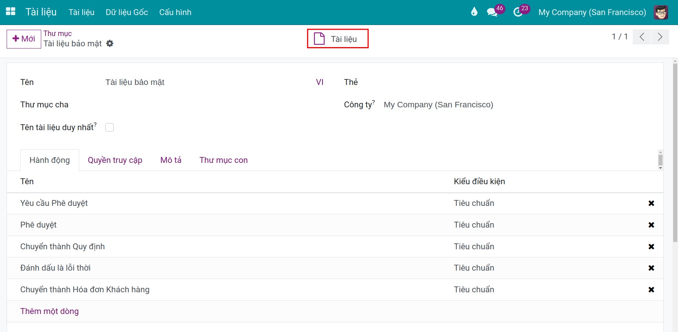Click the Tên name field value
Image resolution: width=678 pixels, height=332 pixels.
[135, 82]
